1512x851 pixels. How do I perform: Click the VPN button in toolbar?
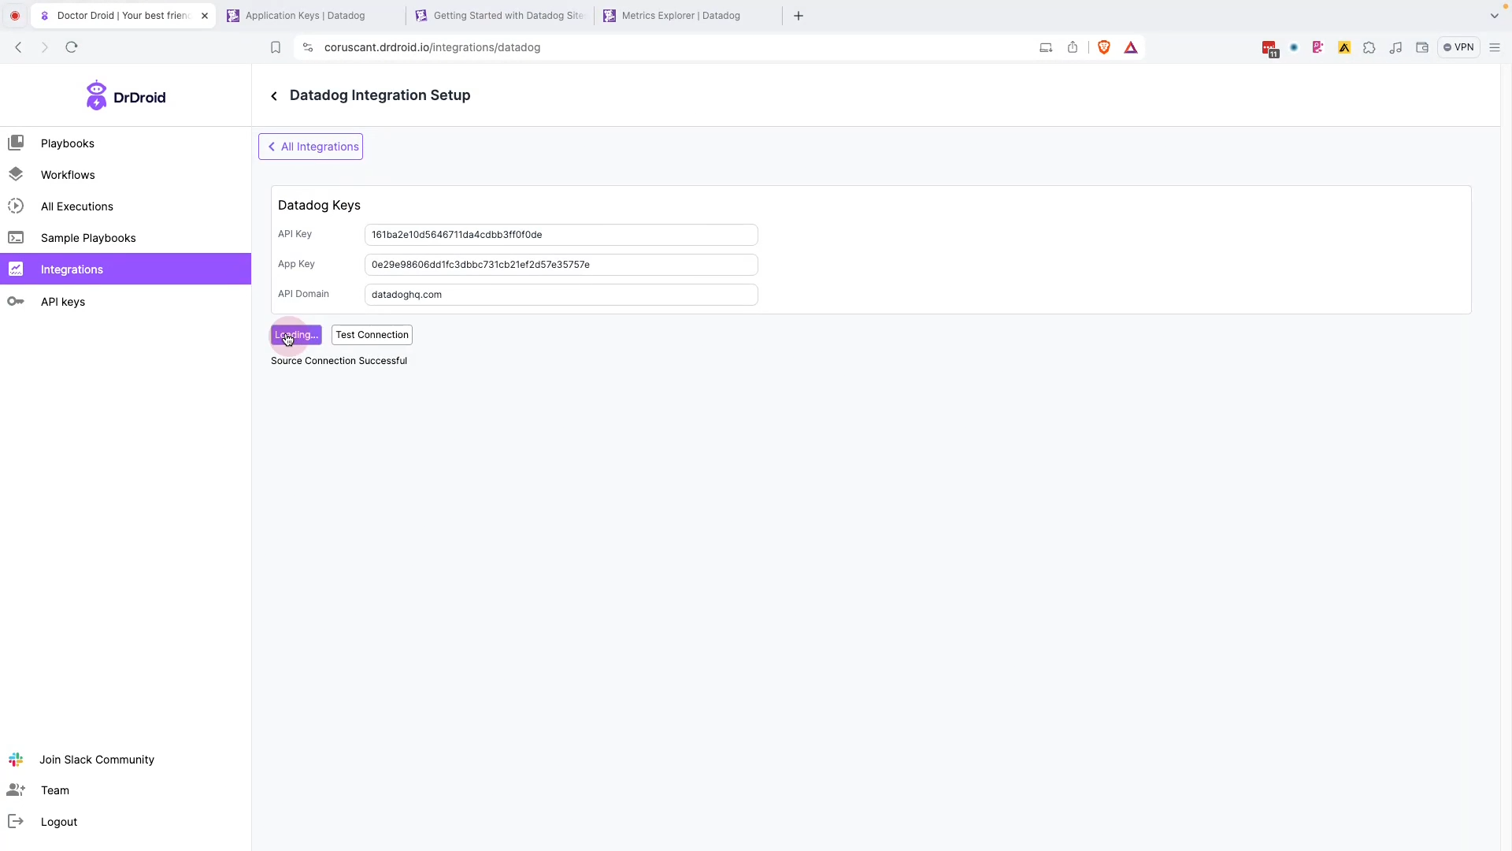tap(1458, 47)
